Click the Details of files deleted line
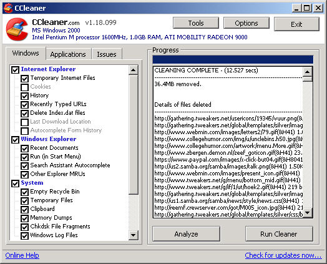 (x=183, y=104)
